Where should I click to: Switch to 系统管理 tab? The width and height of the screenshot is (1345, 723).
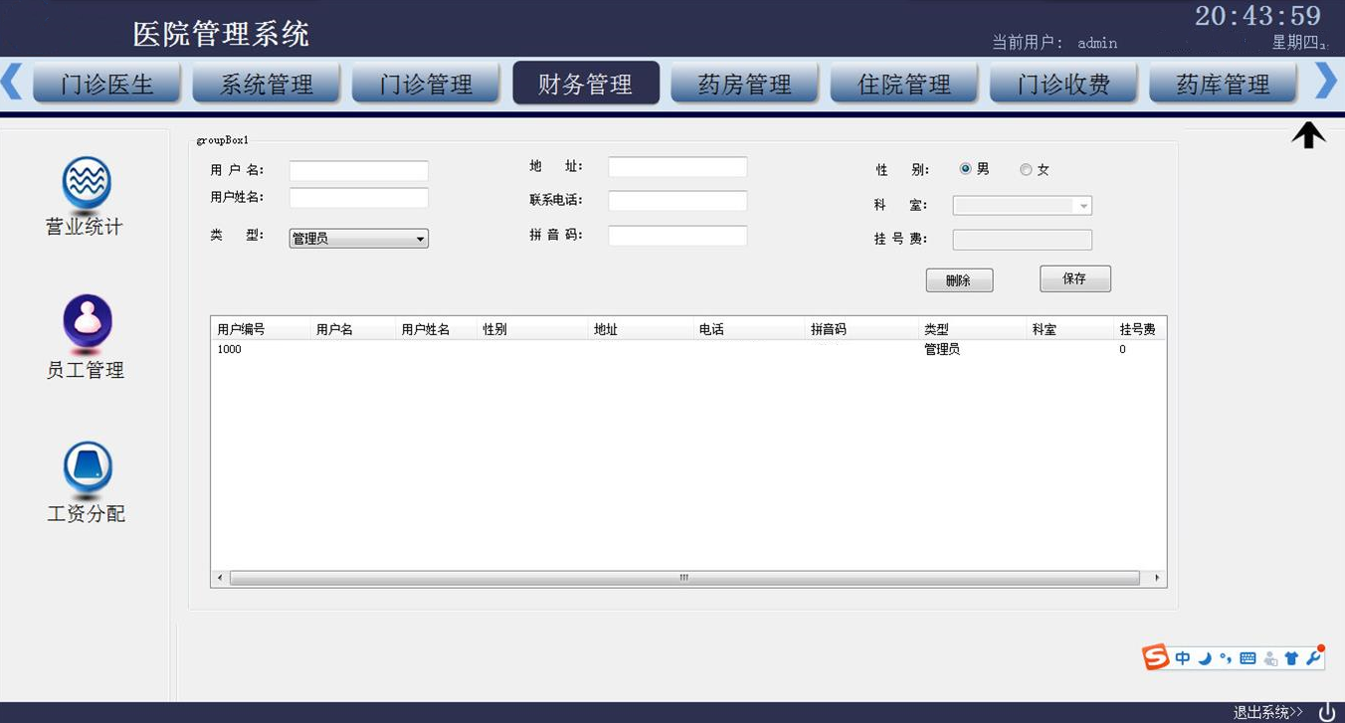coord(267,84)
